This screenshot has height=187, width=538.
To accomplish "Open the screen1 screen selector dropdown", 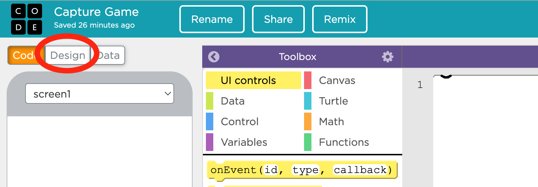I will pyautogui.click(x=99, y=94).
